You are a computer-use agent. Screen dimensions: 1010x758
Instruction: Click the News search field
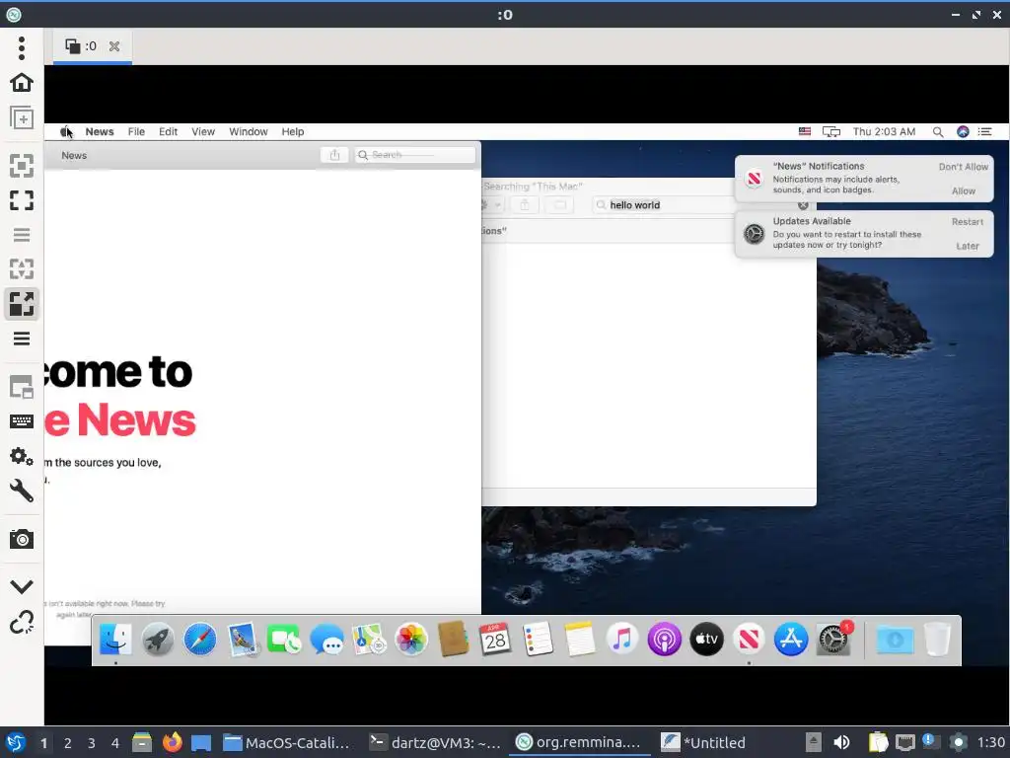click(415, 155)
